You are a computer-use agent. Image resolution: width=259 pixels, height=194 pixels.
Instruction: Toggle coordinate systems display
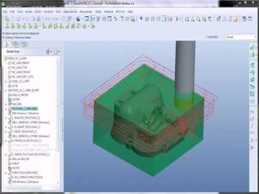coord(204,19)
